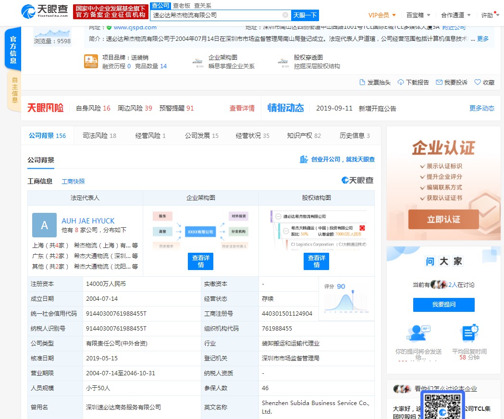Click the 股权穿透图 icon near the company header
The height and width of the screenshot is (419, 504).
(283, 62)
